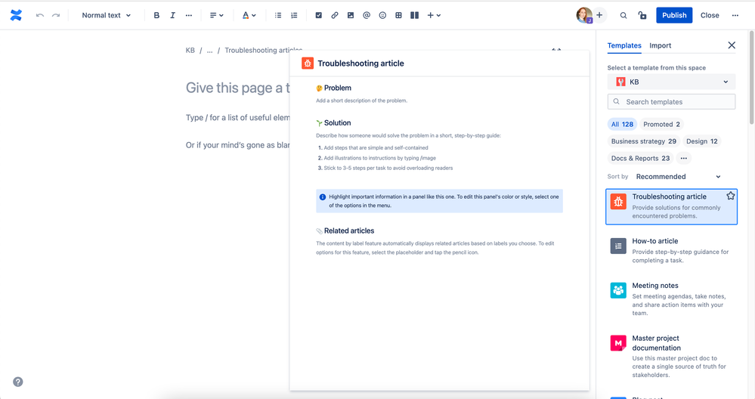Screen dimensions: 755x399
Task: Click the user avatar in toolbar
Action: [583, 15]
